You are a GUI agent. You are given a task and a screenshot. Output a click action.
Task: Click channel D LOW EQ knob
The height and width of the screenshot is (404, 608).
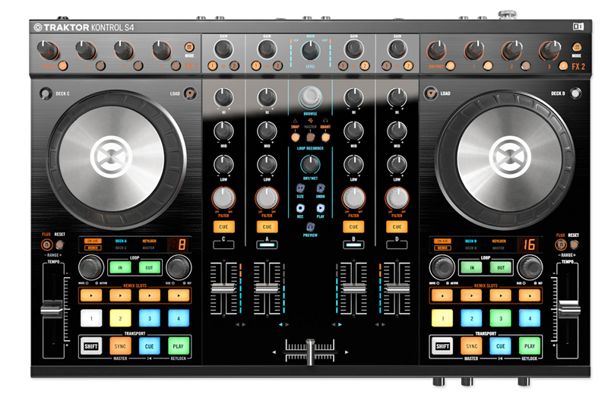(397, 164)
